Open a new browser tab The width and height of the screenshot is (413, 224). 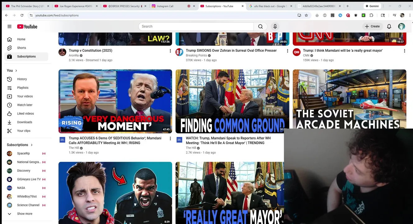coord(347,6)
